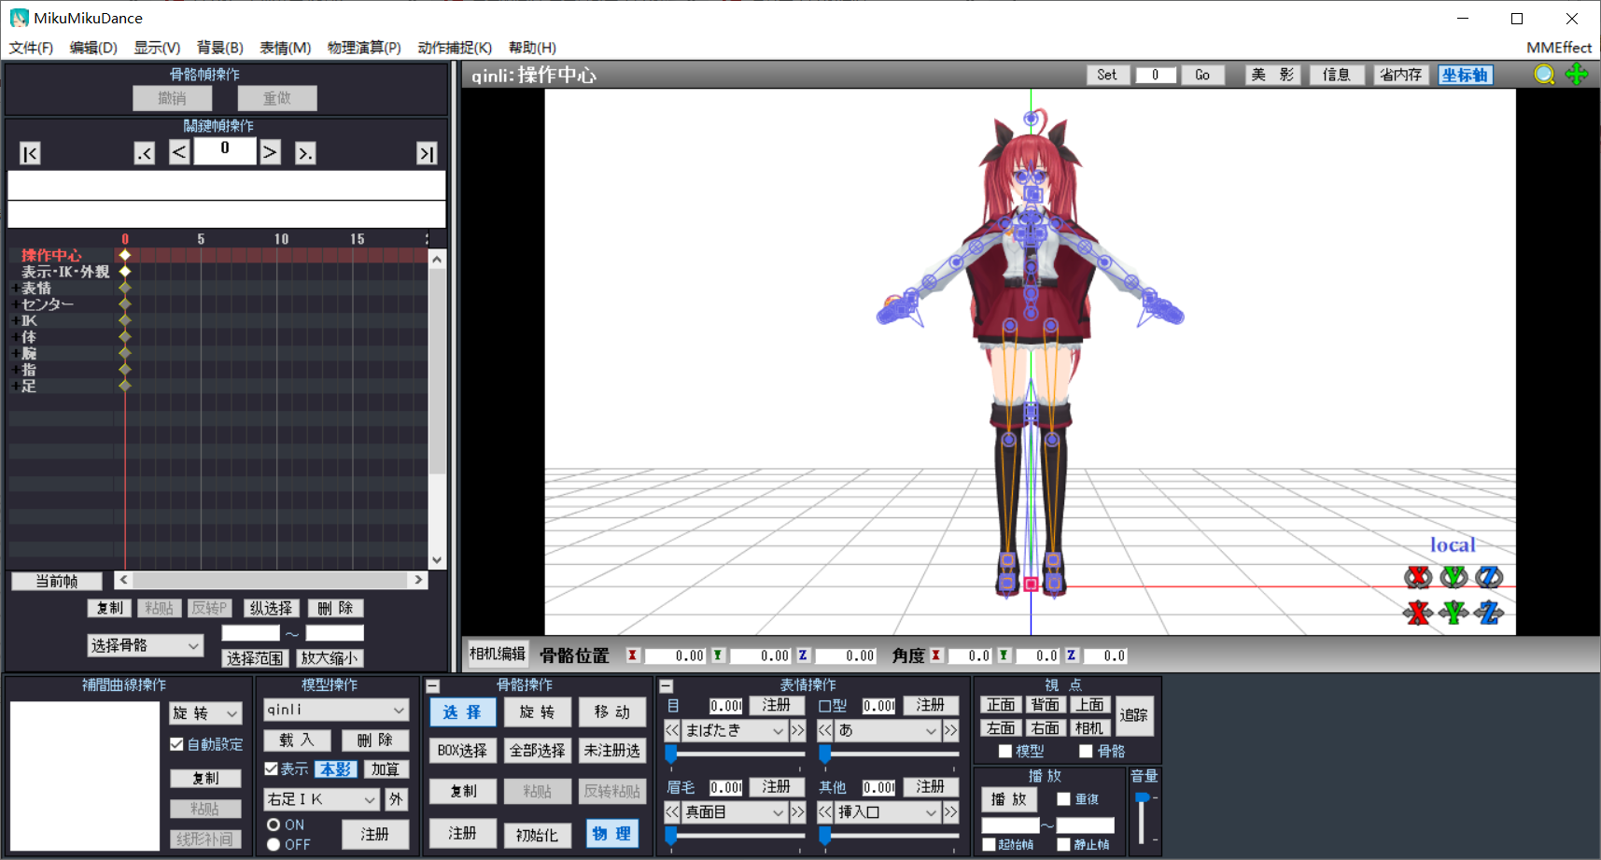The width and height of the screenshot is (1601, 860).
Task: Step forward one frame arrow
Action: coord(270,152)
